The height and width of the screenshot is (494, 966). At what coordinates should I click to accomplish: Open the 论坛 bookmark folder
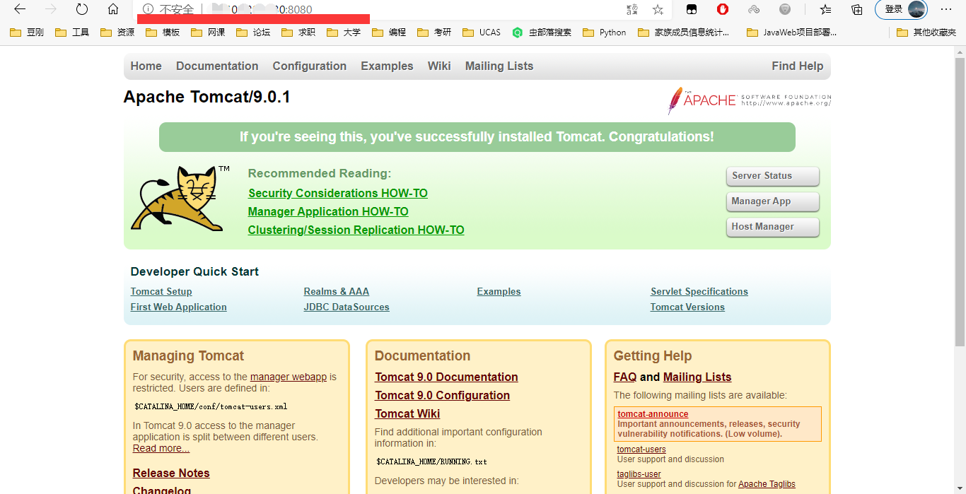pyautogui.click(x=253, y=33)
